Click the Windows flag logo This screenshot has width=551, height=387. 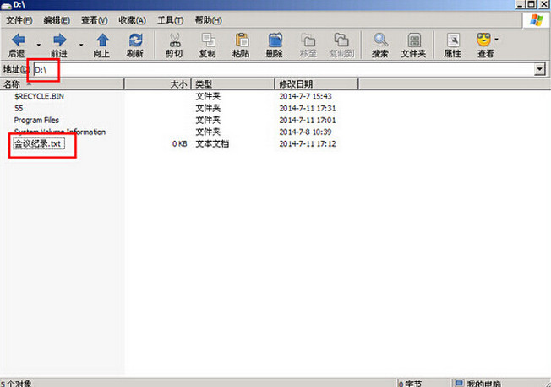pyautogui.click(x=536, y=20)
